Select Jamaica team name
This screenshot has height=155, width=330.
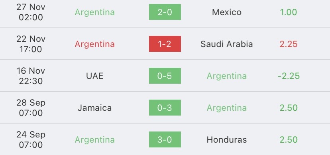coord(95,108)
